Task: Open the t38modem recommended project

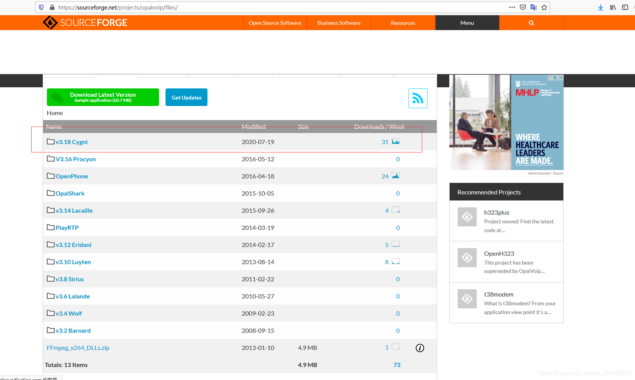Action: 499,294
